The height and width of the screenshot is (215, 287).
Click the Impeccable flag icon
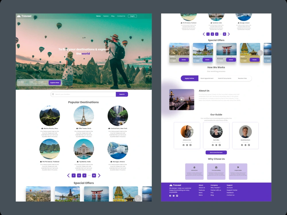pos(238,167)
